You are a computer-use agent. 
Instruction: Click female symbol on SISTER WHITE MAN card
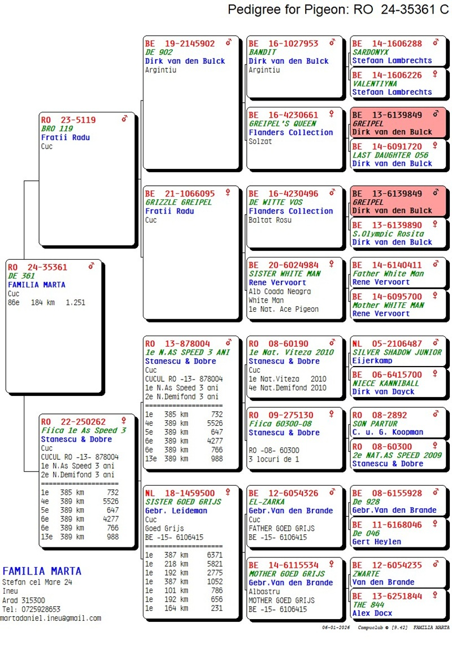[332, 264]
